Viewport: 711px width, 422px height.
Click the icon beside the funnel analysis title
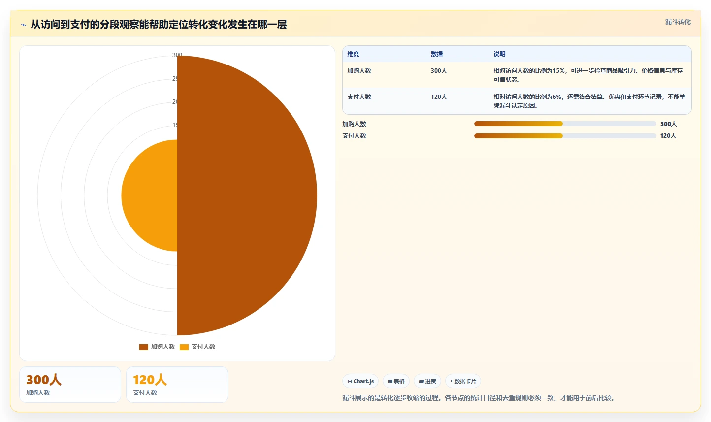(23, 25)
